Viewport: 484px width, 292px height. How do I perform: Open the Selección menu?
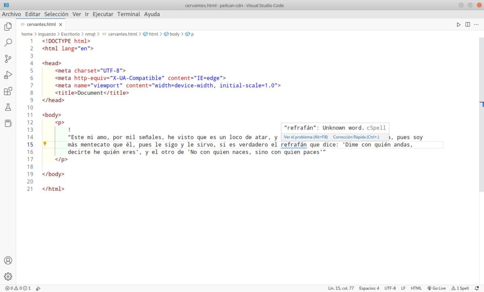(56, 14)
